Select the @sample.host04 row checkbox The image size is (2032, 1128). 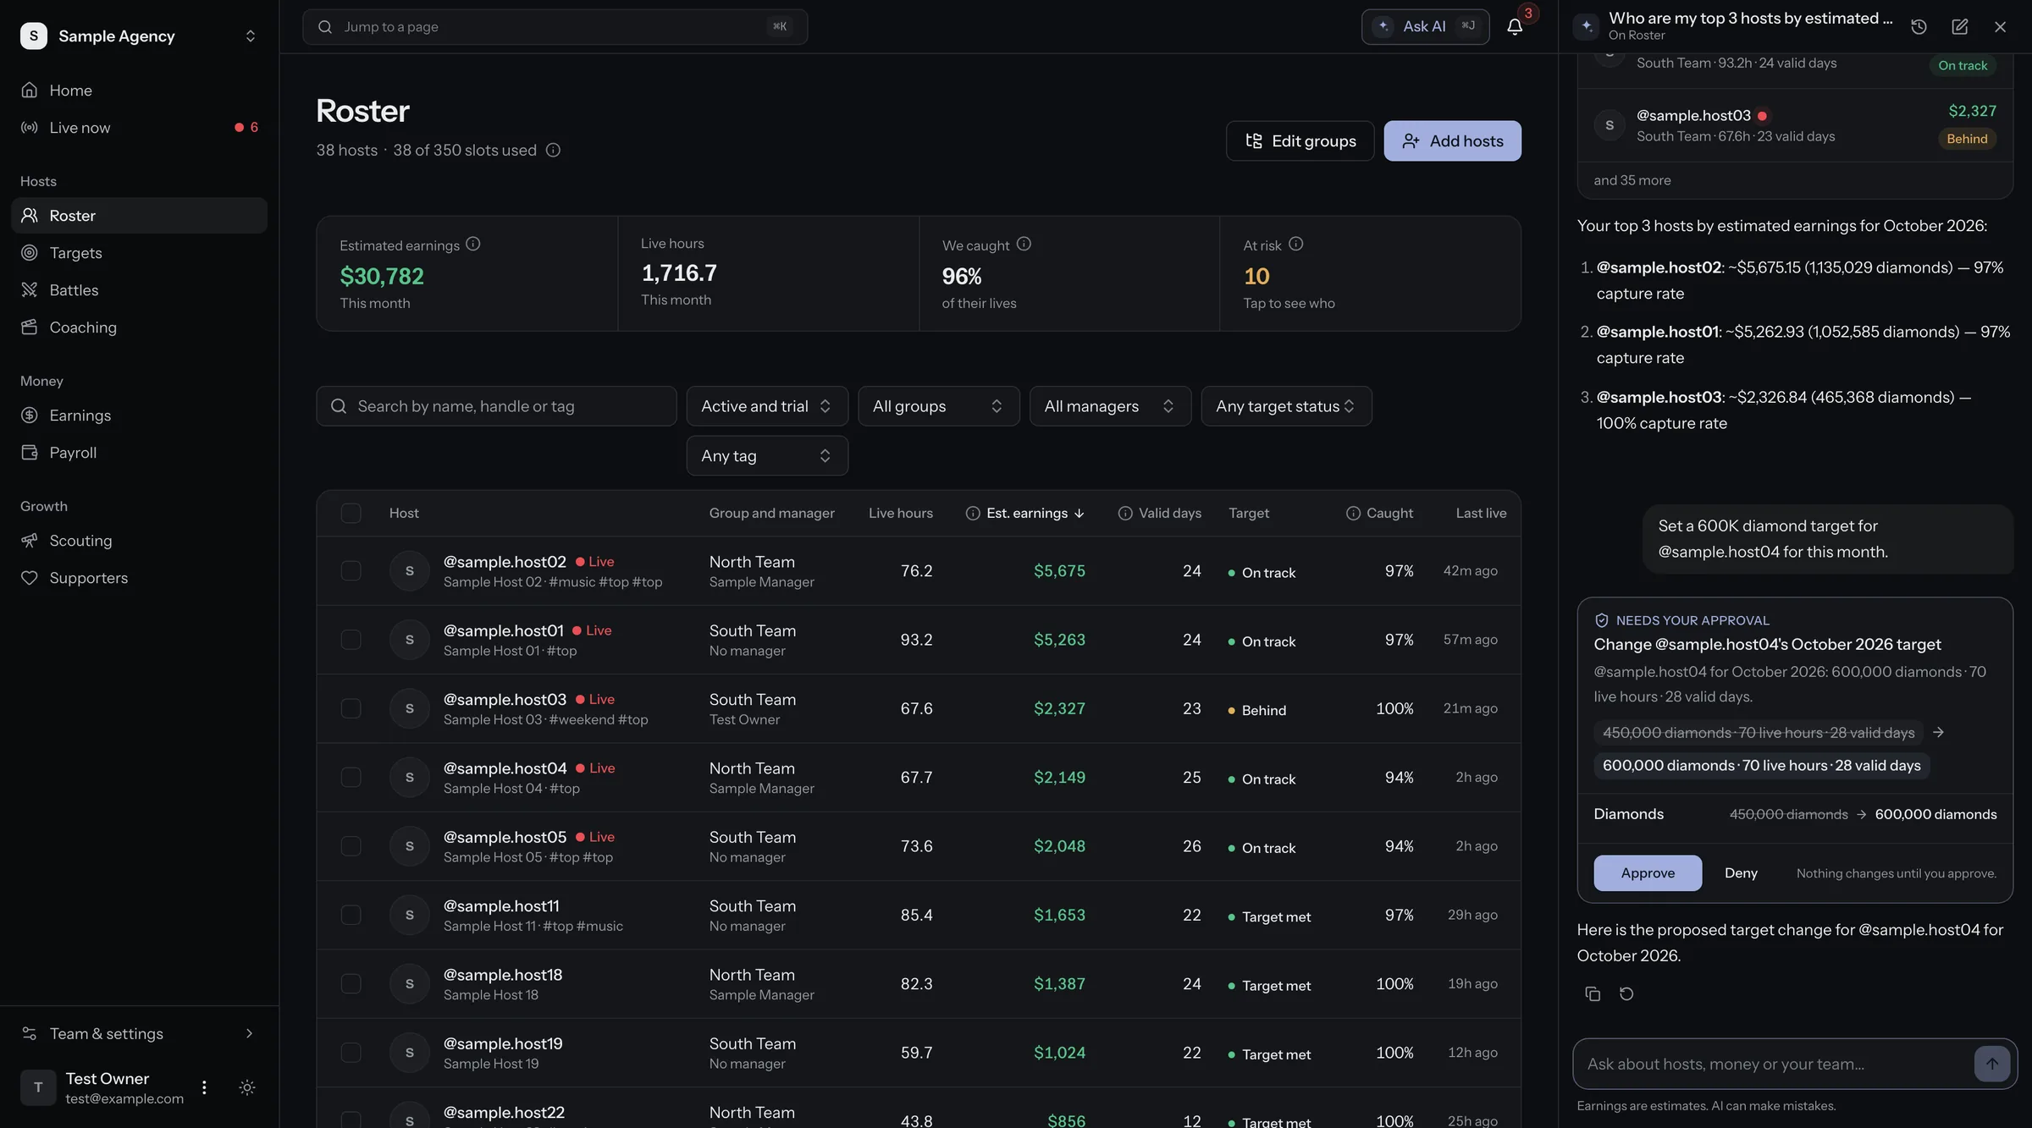pos(351,777)
